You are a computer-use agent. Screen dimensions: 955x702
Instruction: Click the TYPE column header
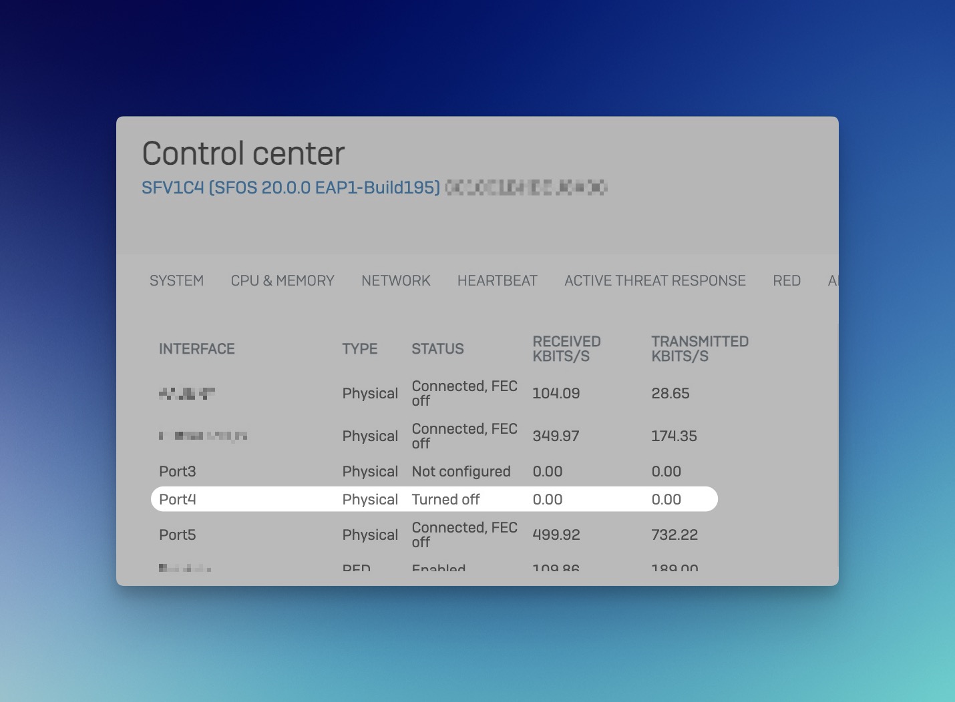click(x=359, y=349)
